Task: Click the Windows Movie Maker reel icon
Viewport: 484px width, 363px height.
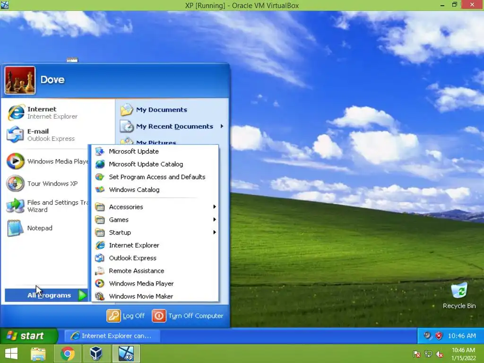Action: (100, 296)
